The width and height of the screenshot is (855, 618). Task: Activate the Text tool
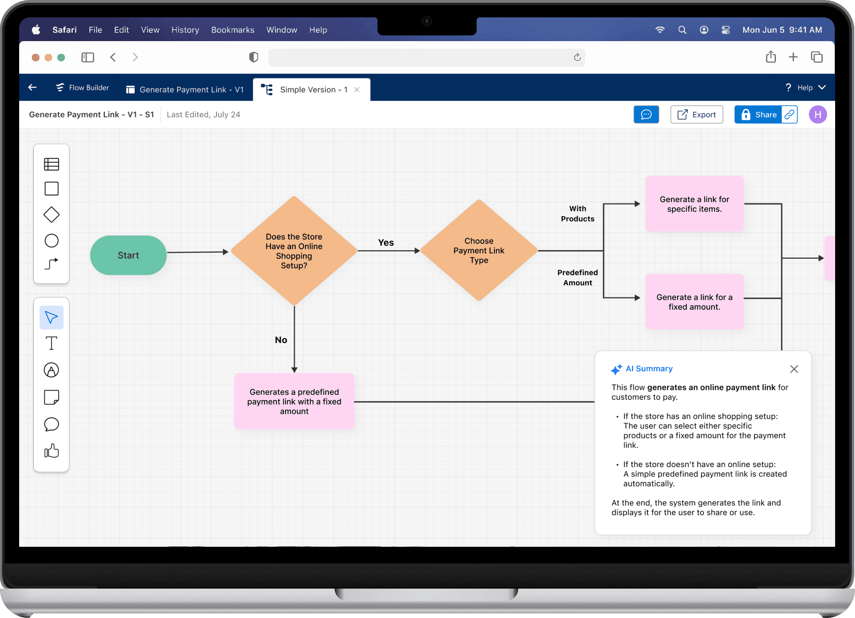point(51,343)
